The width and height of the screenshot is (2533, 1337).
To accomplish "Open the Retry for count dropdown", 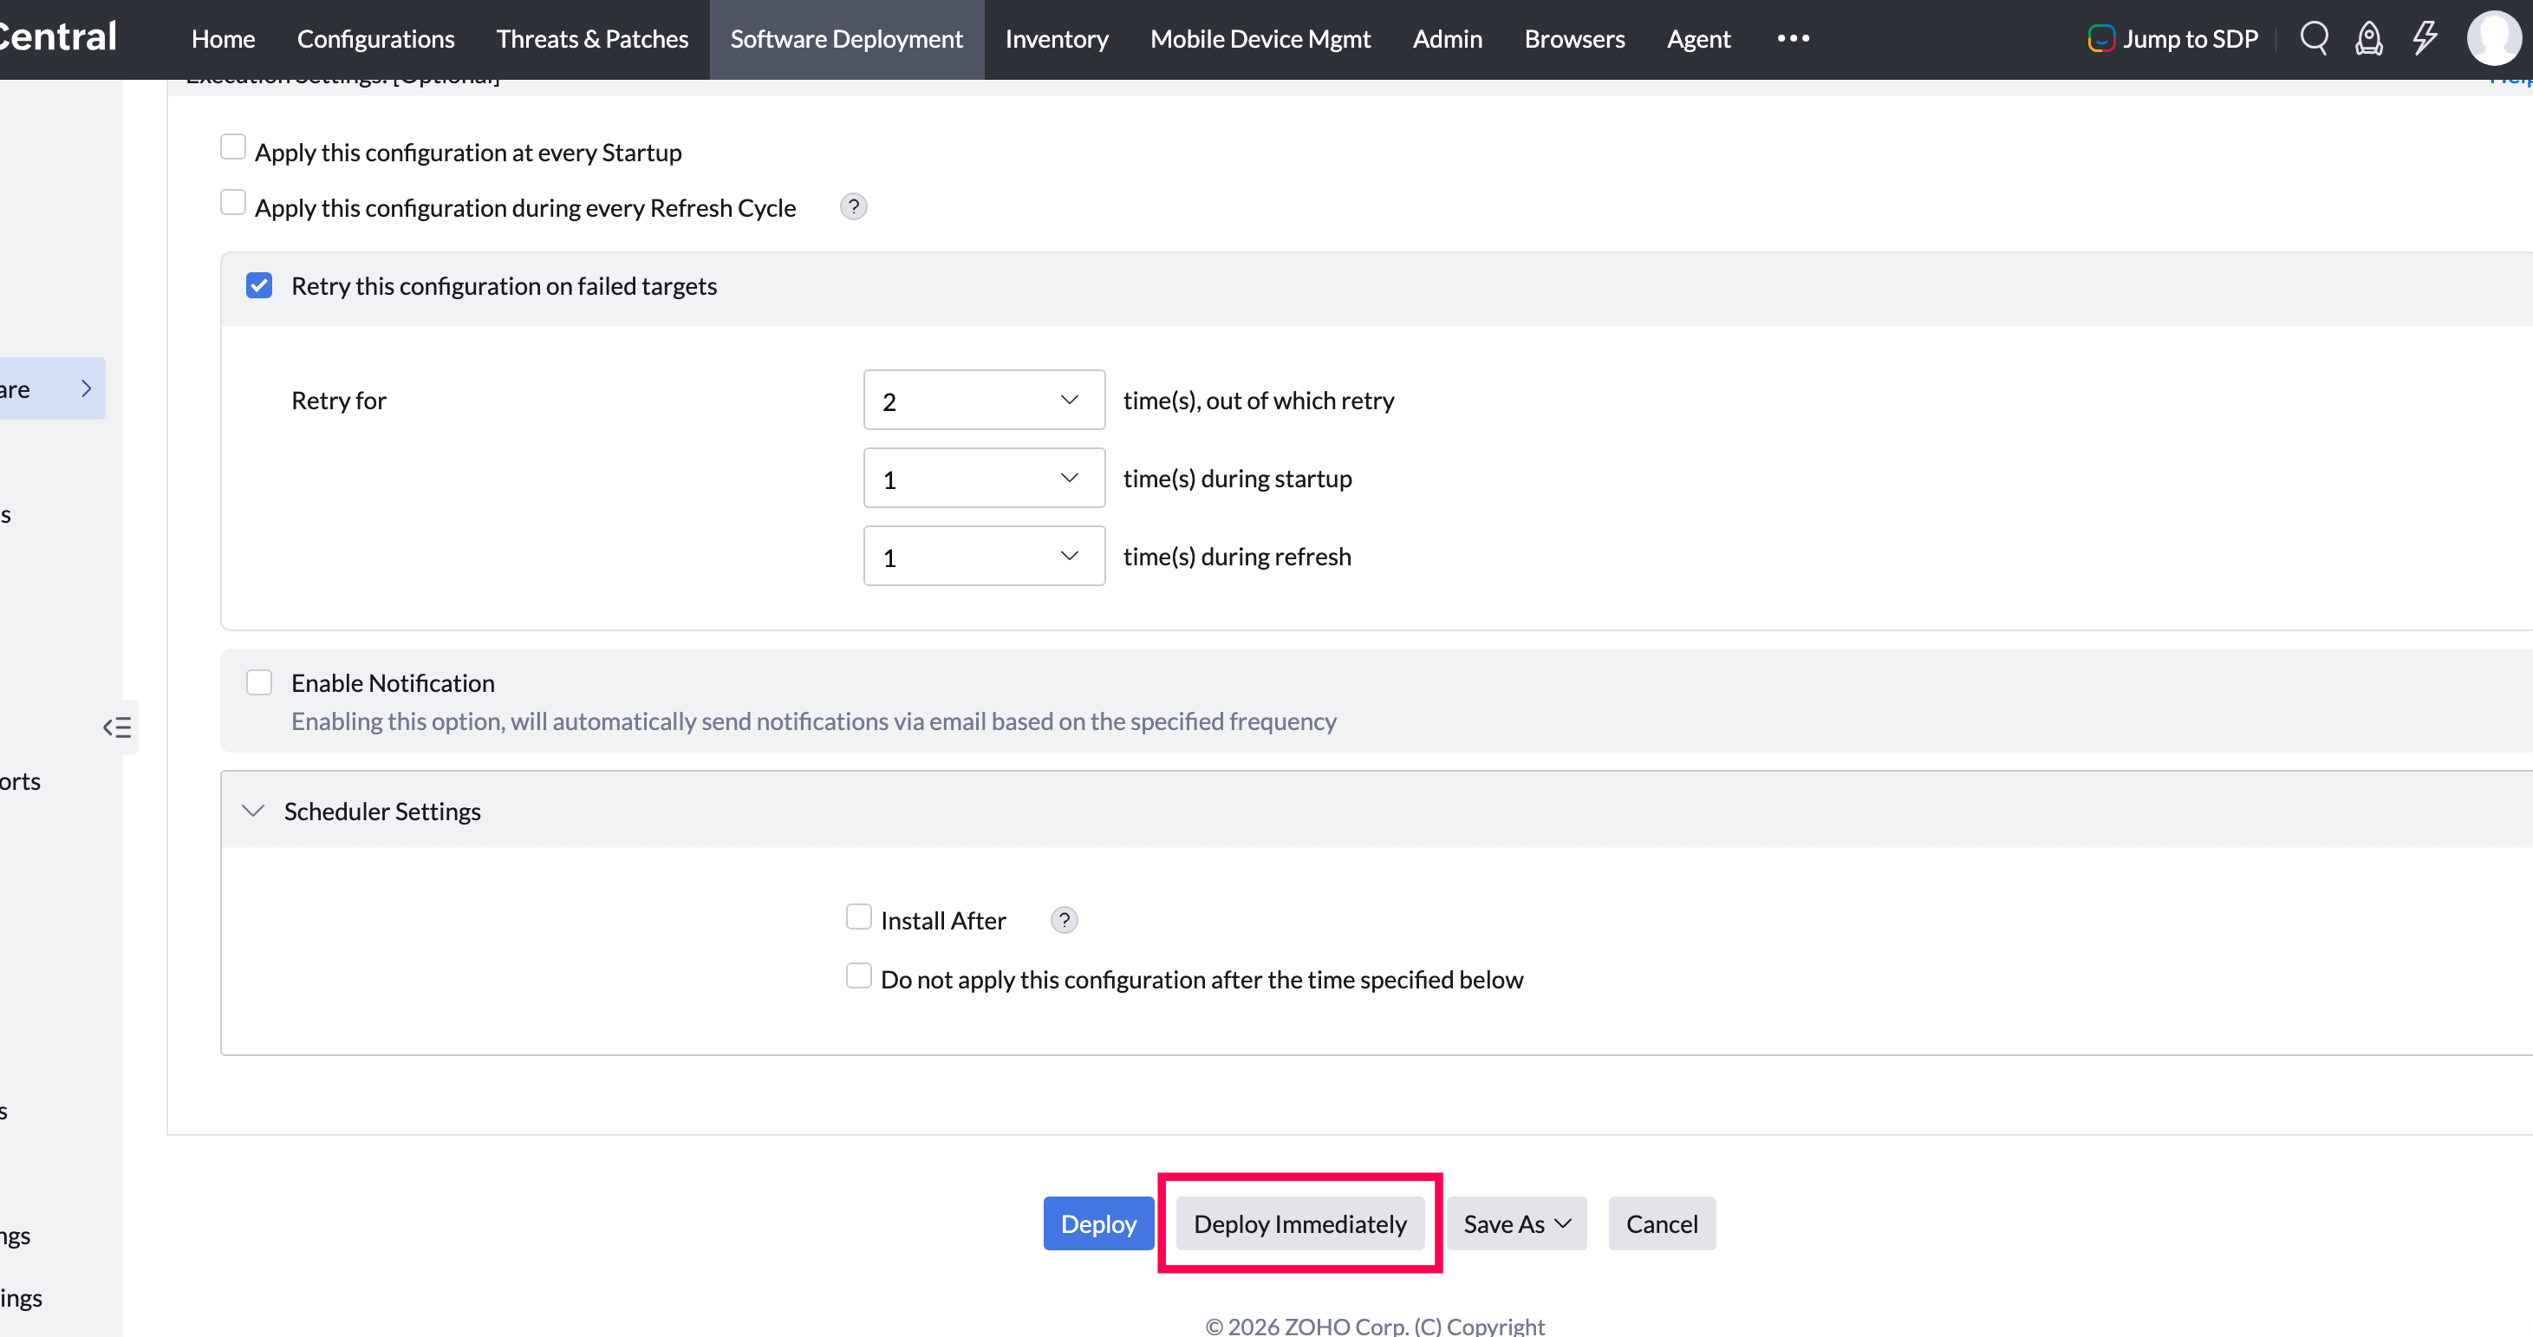I will point(983,401).
